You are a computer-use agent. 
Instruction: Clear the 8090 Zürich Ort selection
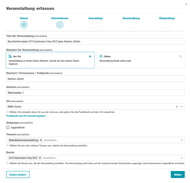pyautogui.click(x=177, y=106)
